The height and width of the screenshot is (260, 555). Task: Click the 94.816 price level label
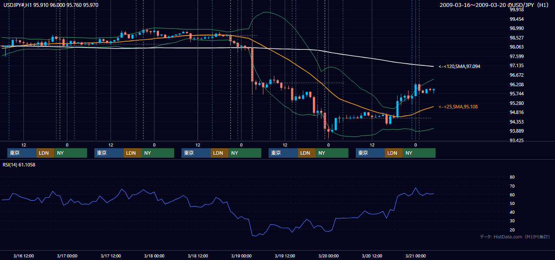coord(516,112)
